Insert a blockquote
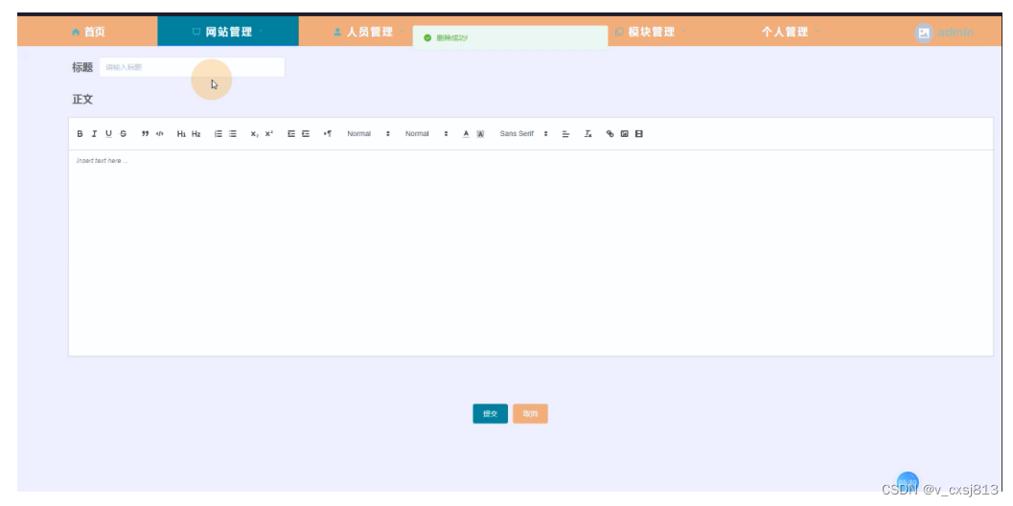Screen dimensions: 1013x506 coord(146,134)
